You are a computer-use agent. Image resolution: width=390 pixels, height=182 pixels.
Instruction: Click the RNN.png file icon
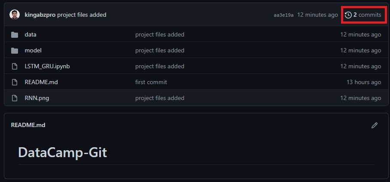point(15,98)
